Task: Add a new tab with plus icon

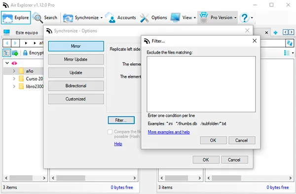Action: 275,33
